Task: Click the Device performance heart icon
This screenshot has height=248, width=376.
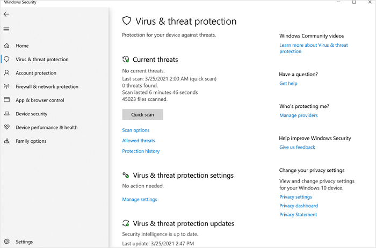Action: click(x=6, y=128)
